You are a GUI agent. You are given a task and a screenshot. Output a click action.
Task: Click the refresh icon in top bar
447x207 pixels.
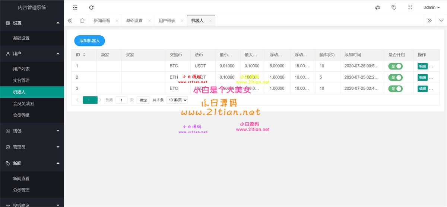coord(91,7)
